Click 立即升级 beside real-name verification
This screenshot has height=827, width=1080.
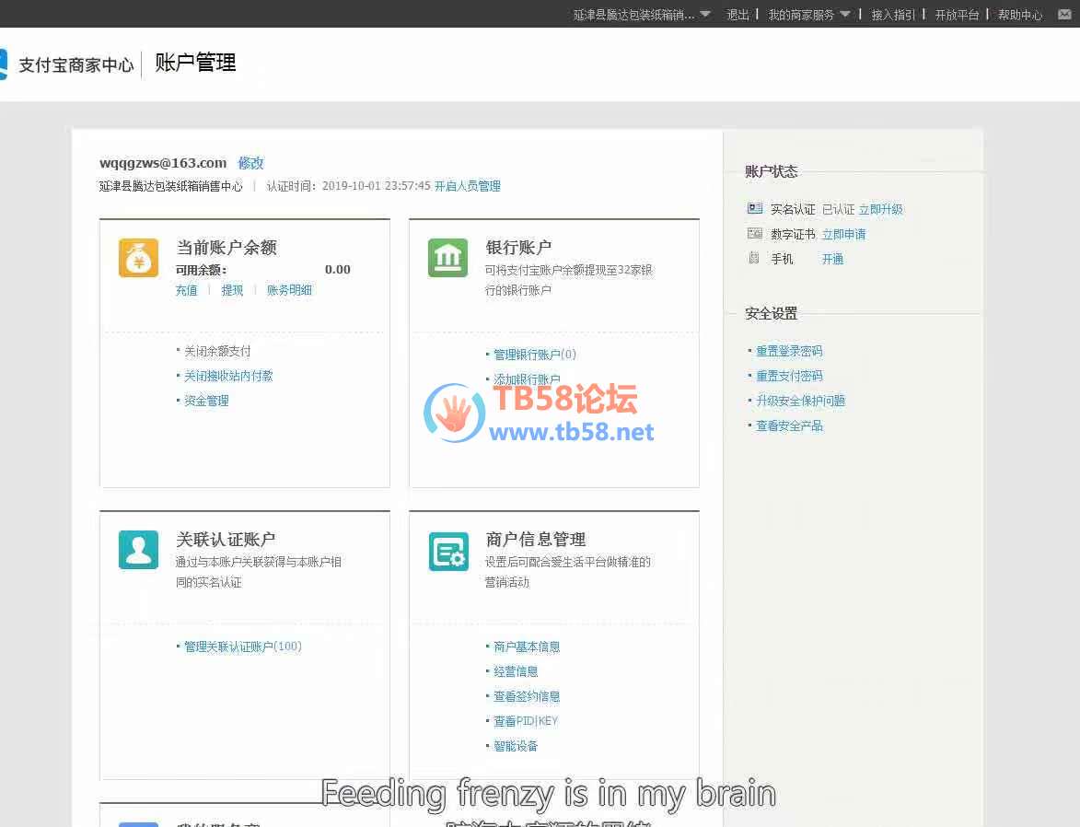[x=881, y=209]
